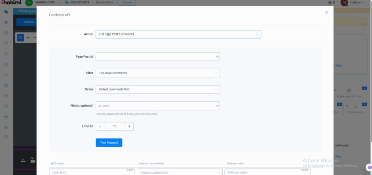Open the ihakimi user account menu
This screenshot has height=175, width=372.
coord(353,3)
